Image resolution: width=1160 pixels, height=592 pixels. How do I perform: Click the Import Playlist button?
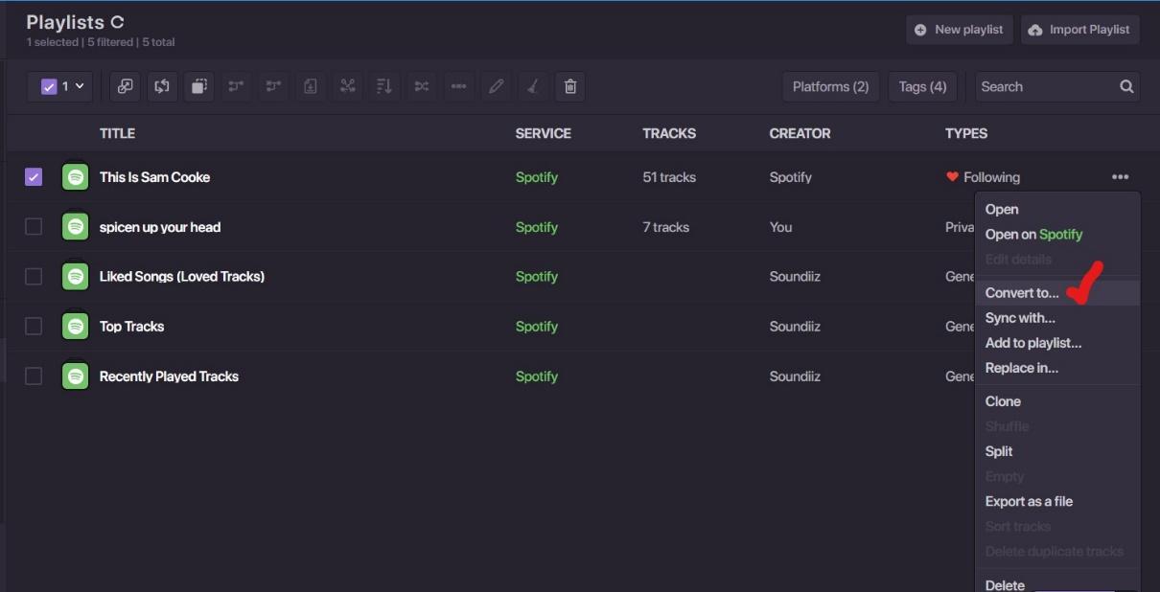pos(1080,30)
